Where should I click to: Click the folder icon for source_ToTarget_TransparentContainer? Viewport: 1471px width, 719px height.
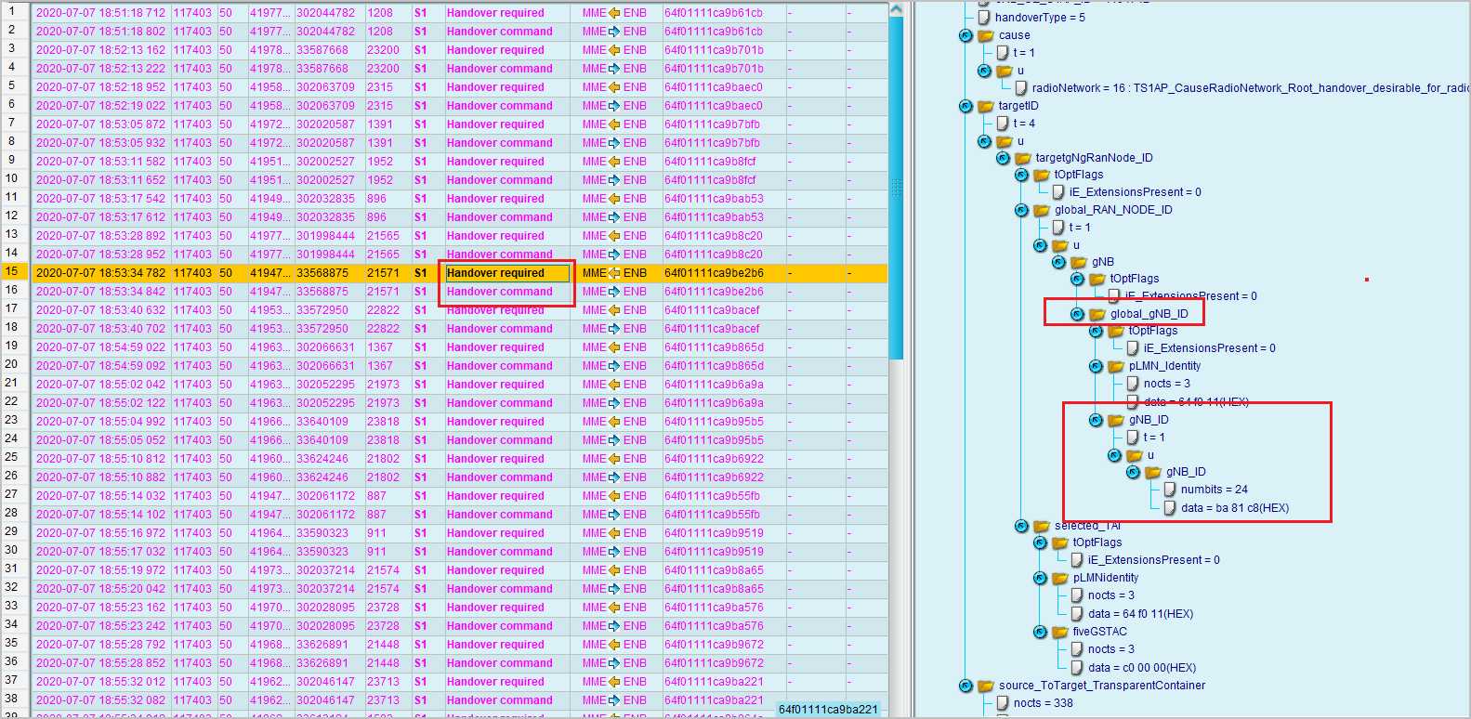point(986,686)
